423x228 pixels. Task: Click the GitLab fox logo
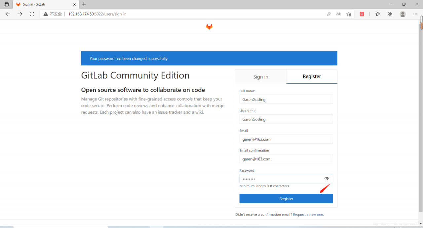209,27
